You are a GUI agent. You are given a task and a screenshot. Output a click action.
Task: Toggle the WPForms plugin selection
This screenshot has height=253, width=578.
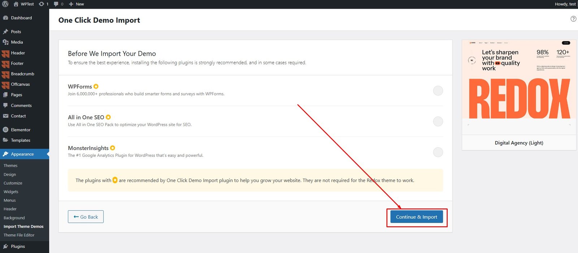tap(438, 90)
